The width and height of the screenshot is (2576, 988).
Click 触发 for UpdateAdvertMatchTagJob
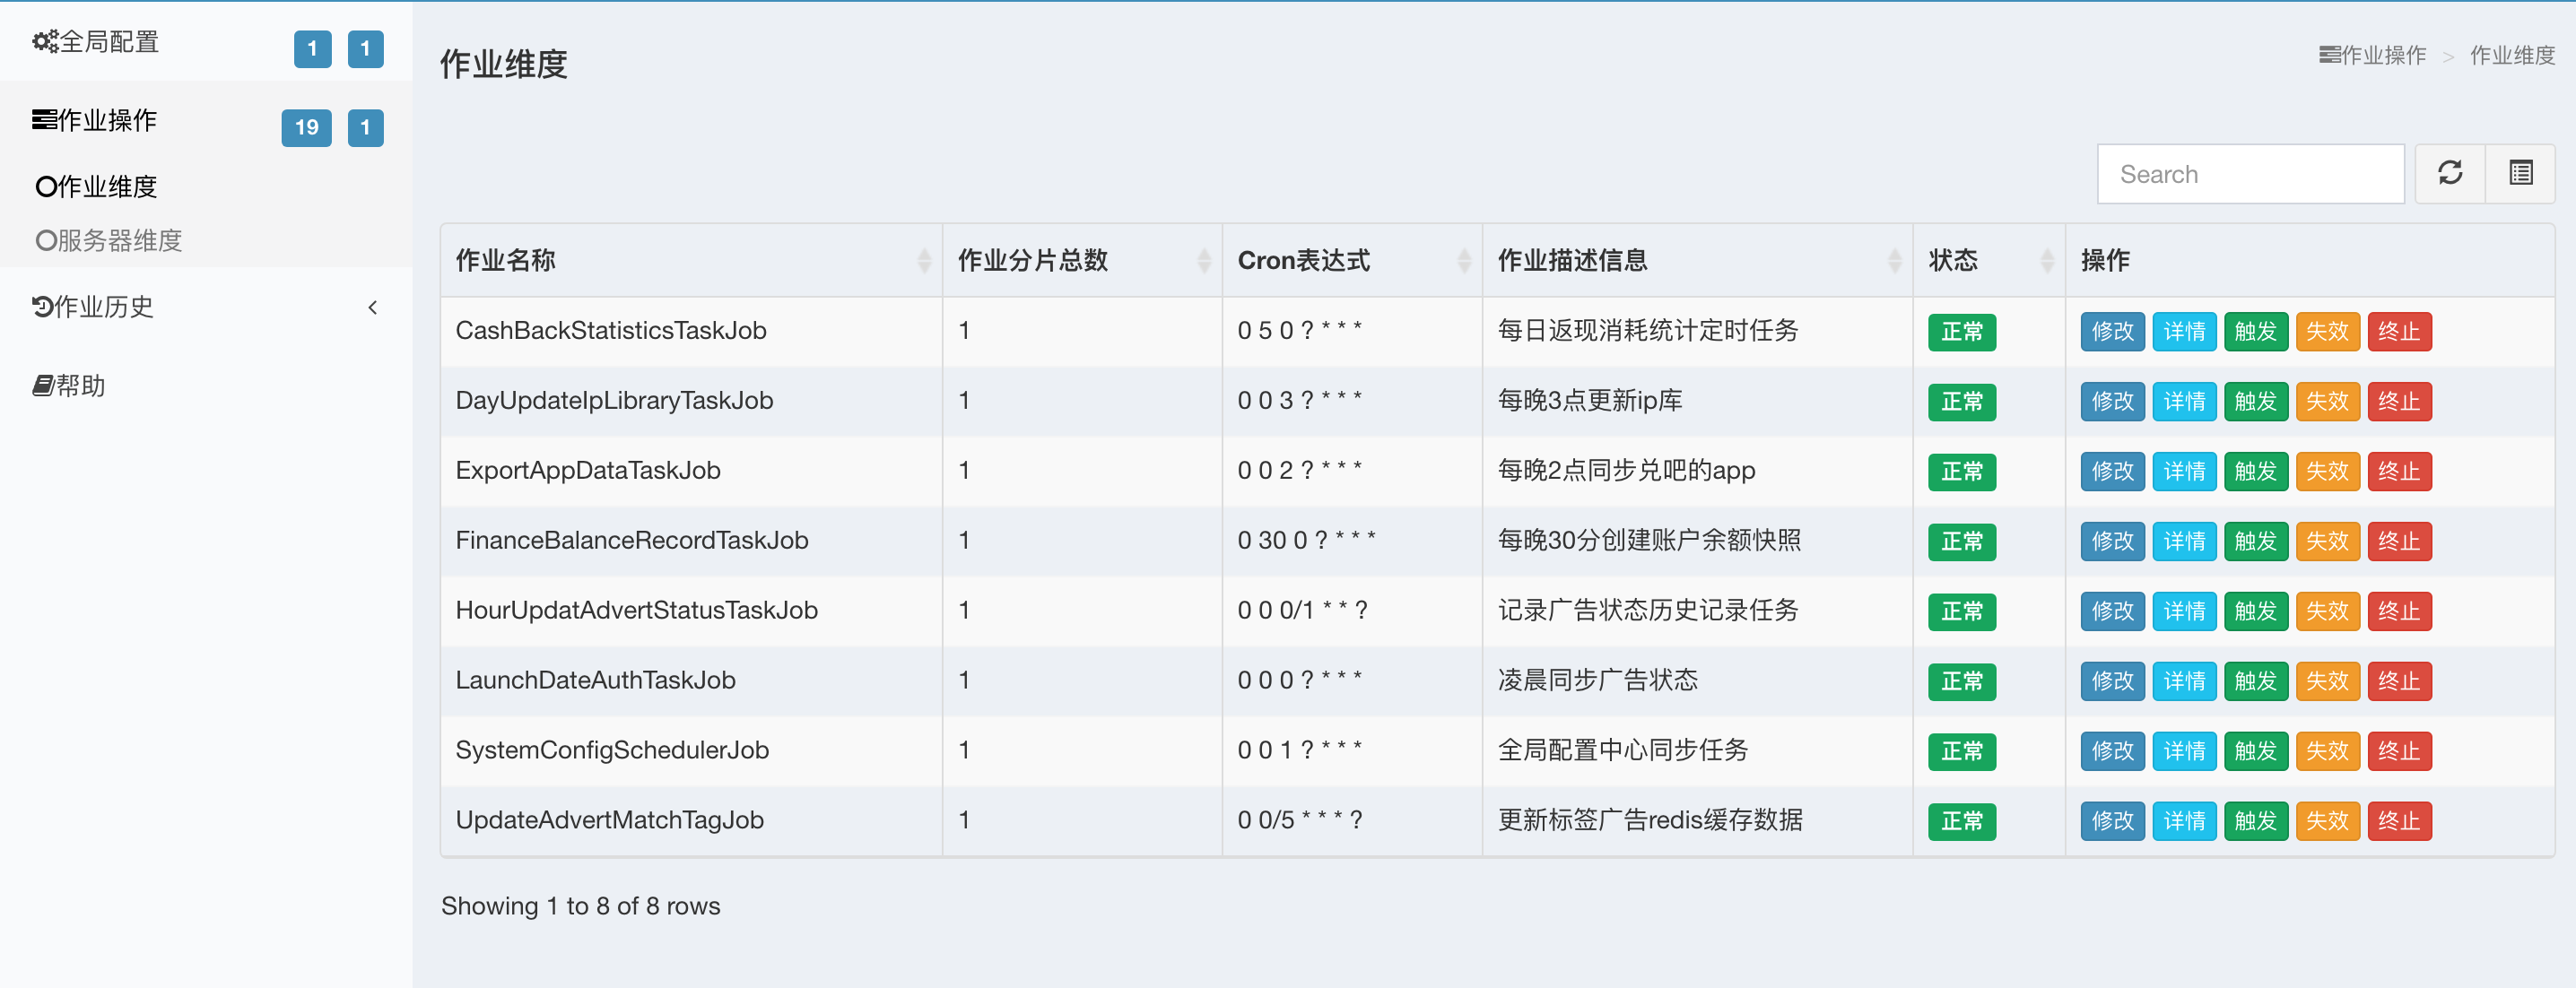click(x=2255, y=821)
